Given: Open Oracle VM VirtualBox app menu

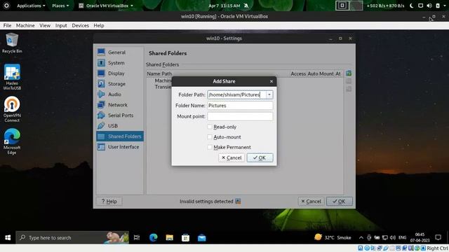Looking at the screenshot, I should point(106,6).
